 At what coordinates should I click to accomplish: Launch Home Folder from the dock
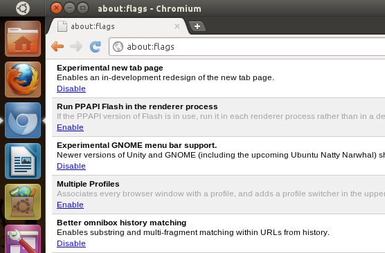pyautogui.click(x=23, y=39)
